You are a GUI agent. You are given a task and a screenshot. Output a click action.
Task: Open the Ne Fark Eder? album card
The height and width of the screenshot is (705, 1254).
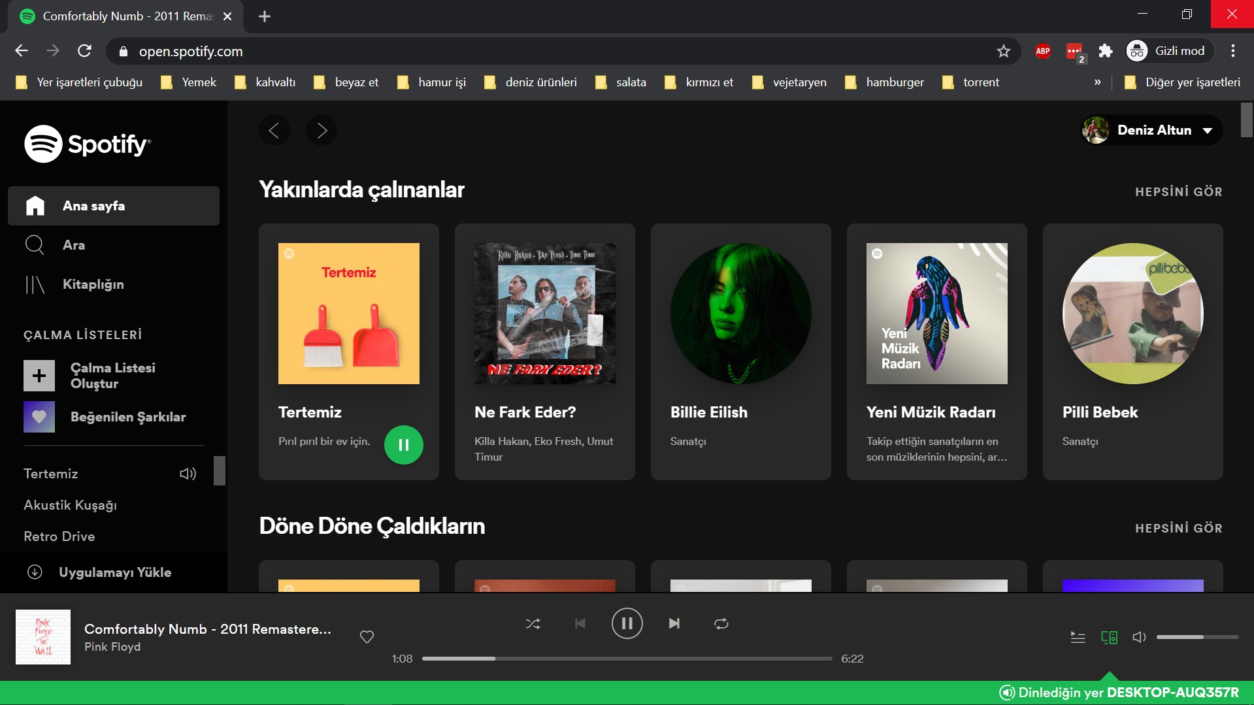click(x=545, y=352)
